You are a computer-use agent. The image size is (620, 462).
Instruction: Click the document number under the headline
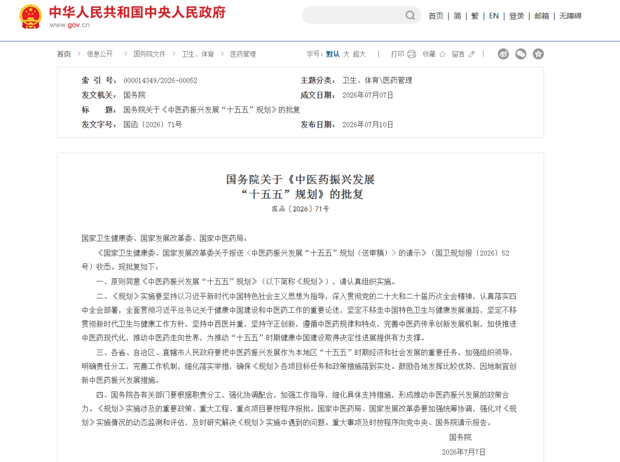pos(300,209)
